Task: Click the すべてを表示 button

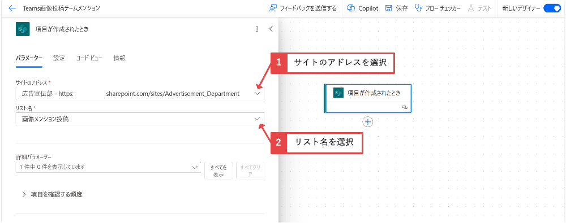Action: click(218, 170)
